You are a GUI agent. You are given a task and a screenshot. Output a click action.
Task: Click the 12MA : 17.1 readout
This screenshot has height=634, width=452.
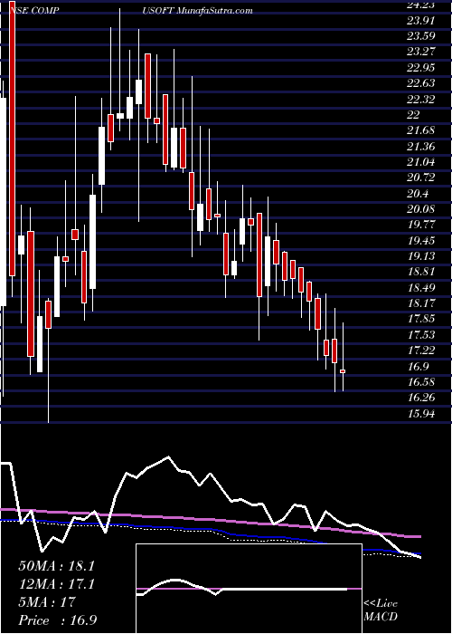56,584
